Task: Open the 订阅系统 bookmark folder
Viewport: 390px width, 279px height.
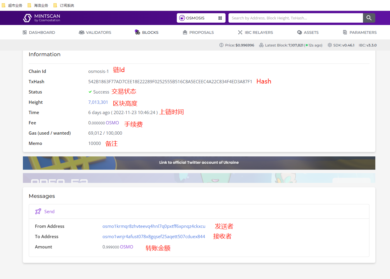Action: click(x=64, y=5)
